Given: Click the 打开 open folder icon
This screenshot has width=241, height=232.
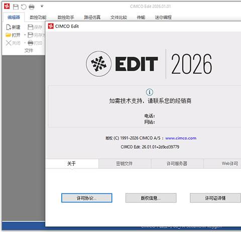Looking at the screenshot, I should coord(8,35).
